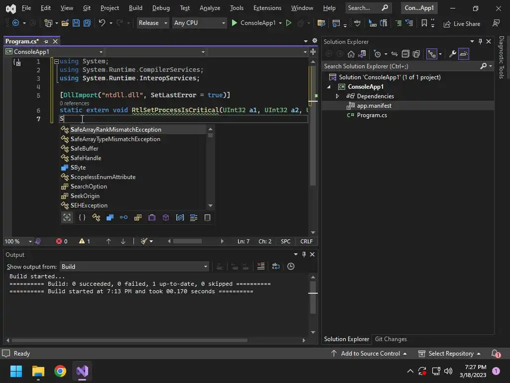Switch views icon in Solution Explorer toolbar
The width and height of the screenshot is (510, 383).
click(x=362, y=54)
